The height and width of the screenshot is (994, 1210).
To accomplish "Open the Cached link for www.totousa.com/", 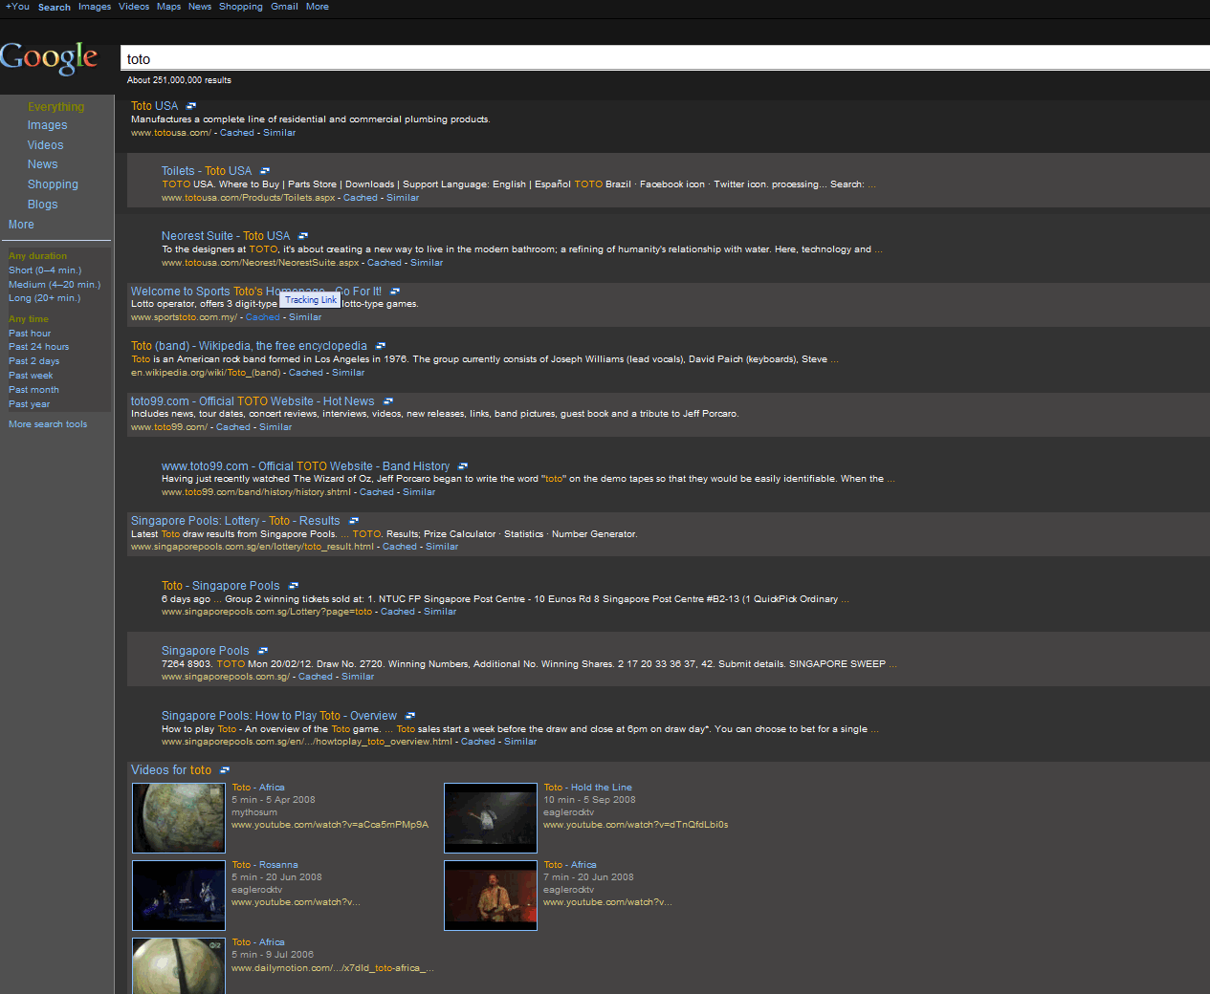I will 236,133.
